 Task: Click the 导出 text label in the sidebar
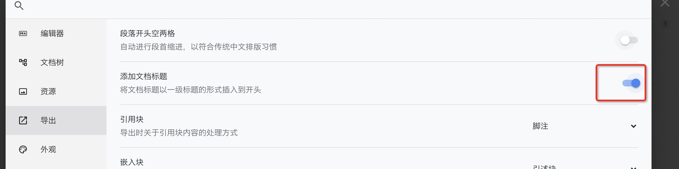[48, 120]
